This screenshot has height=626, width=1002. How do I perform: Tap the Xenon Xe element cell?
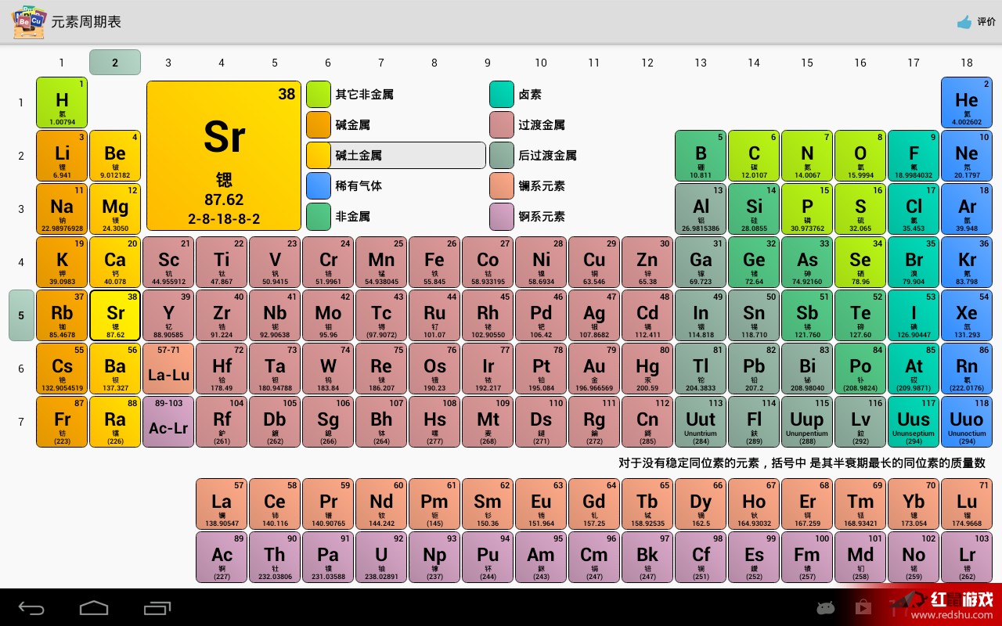(967, 315)
